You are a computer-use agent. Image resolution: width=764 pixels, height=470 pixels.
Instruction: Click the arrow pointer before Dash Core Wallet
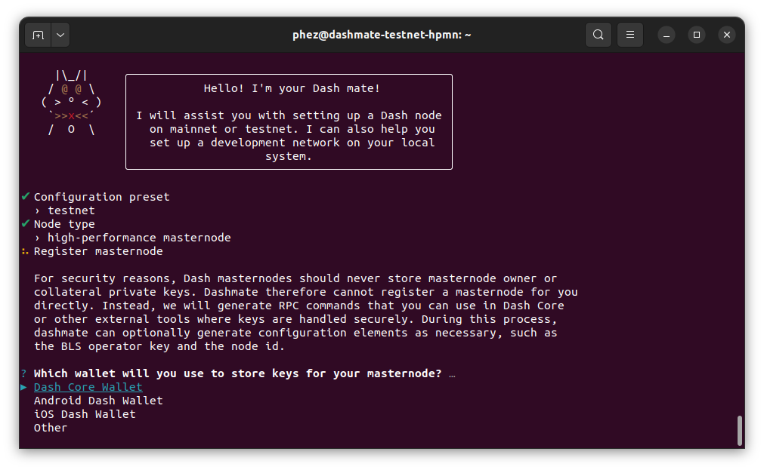coord(24,387)
